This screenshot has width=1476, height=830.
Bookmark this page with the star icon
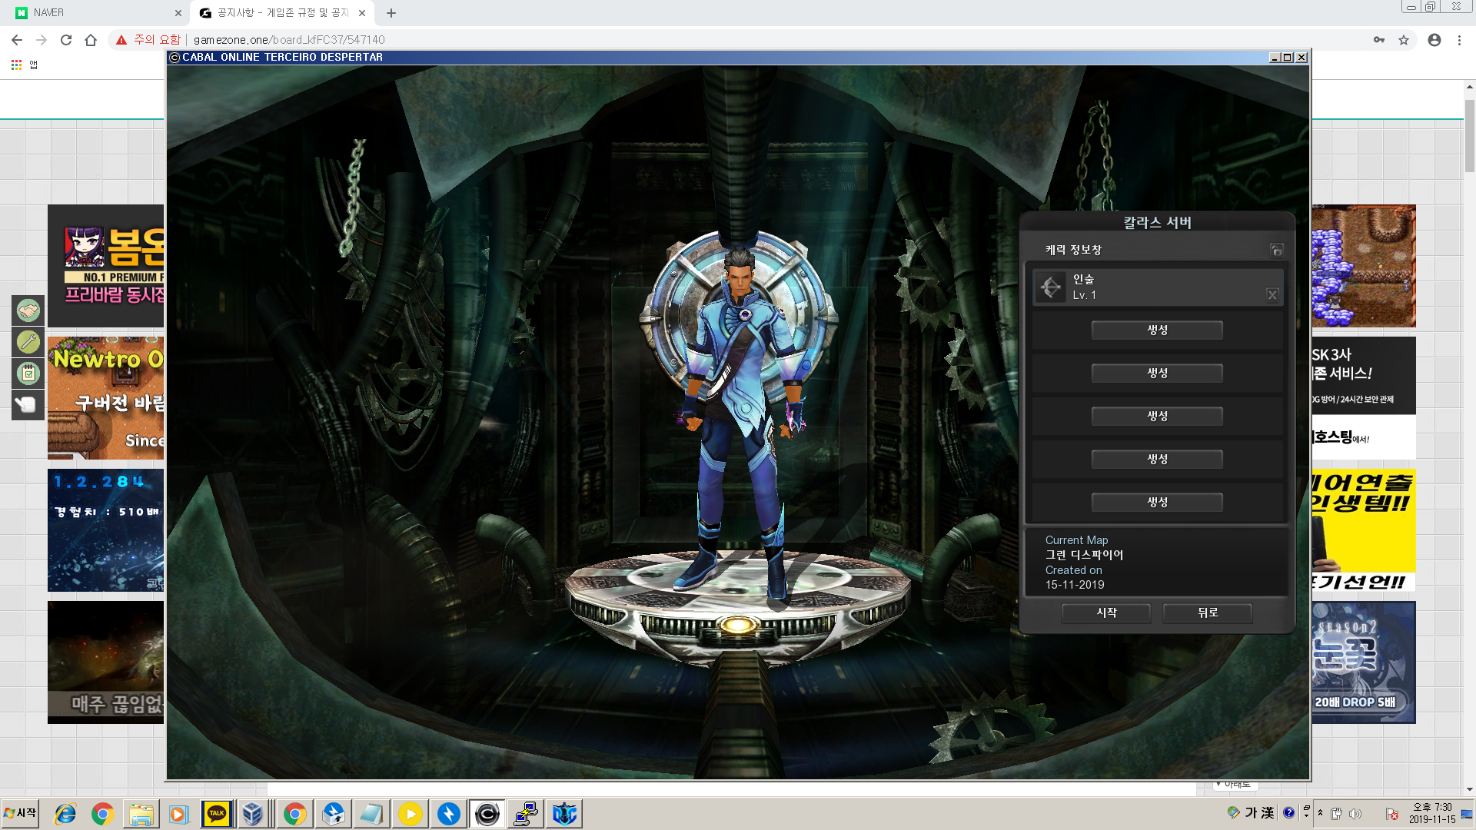pyautogui.click(x=1404, y=40)
